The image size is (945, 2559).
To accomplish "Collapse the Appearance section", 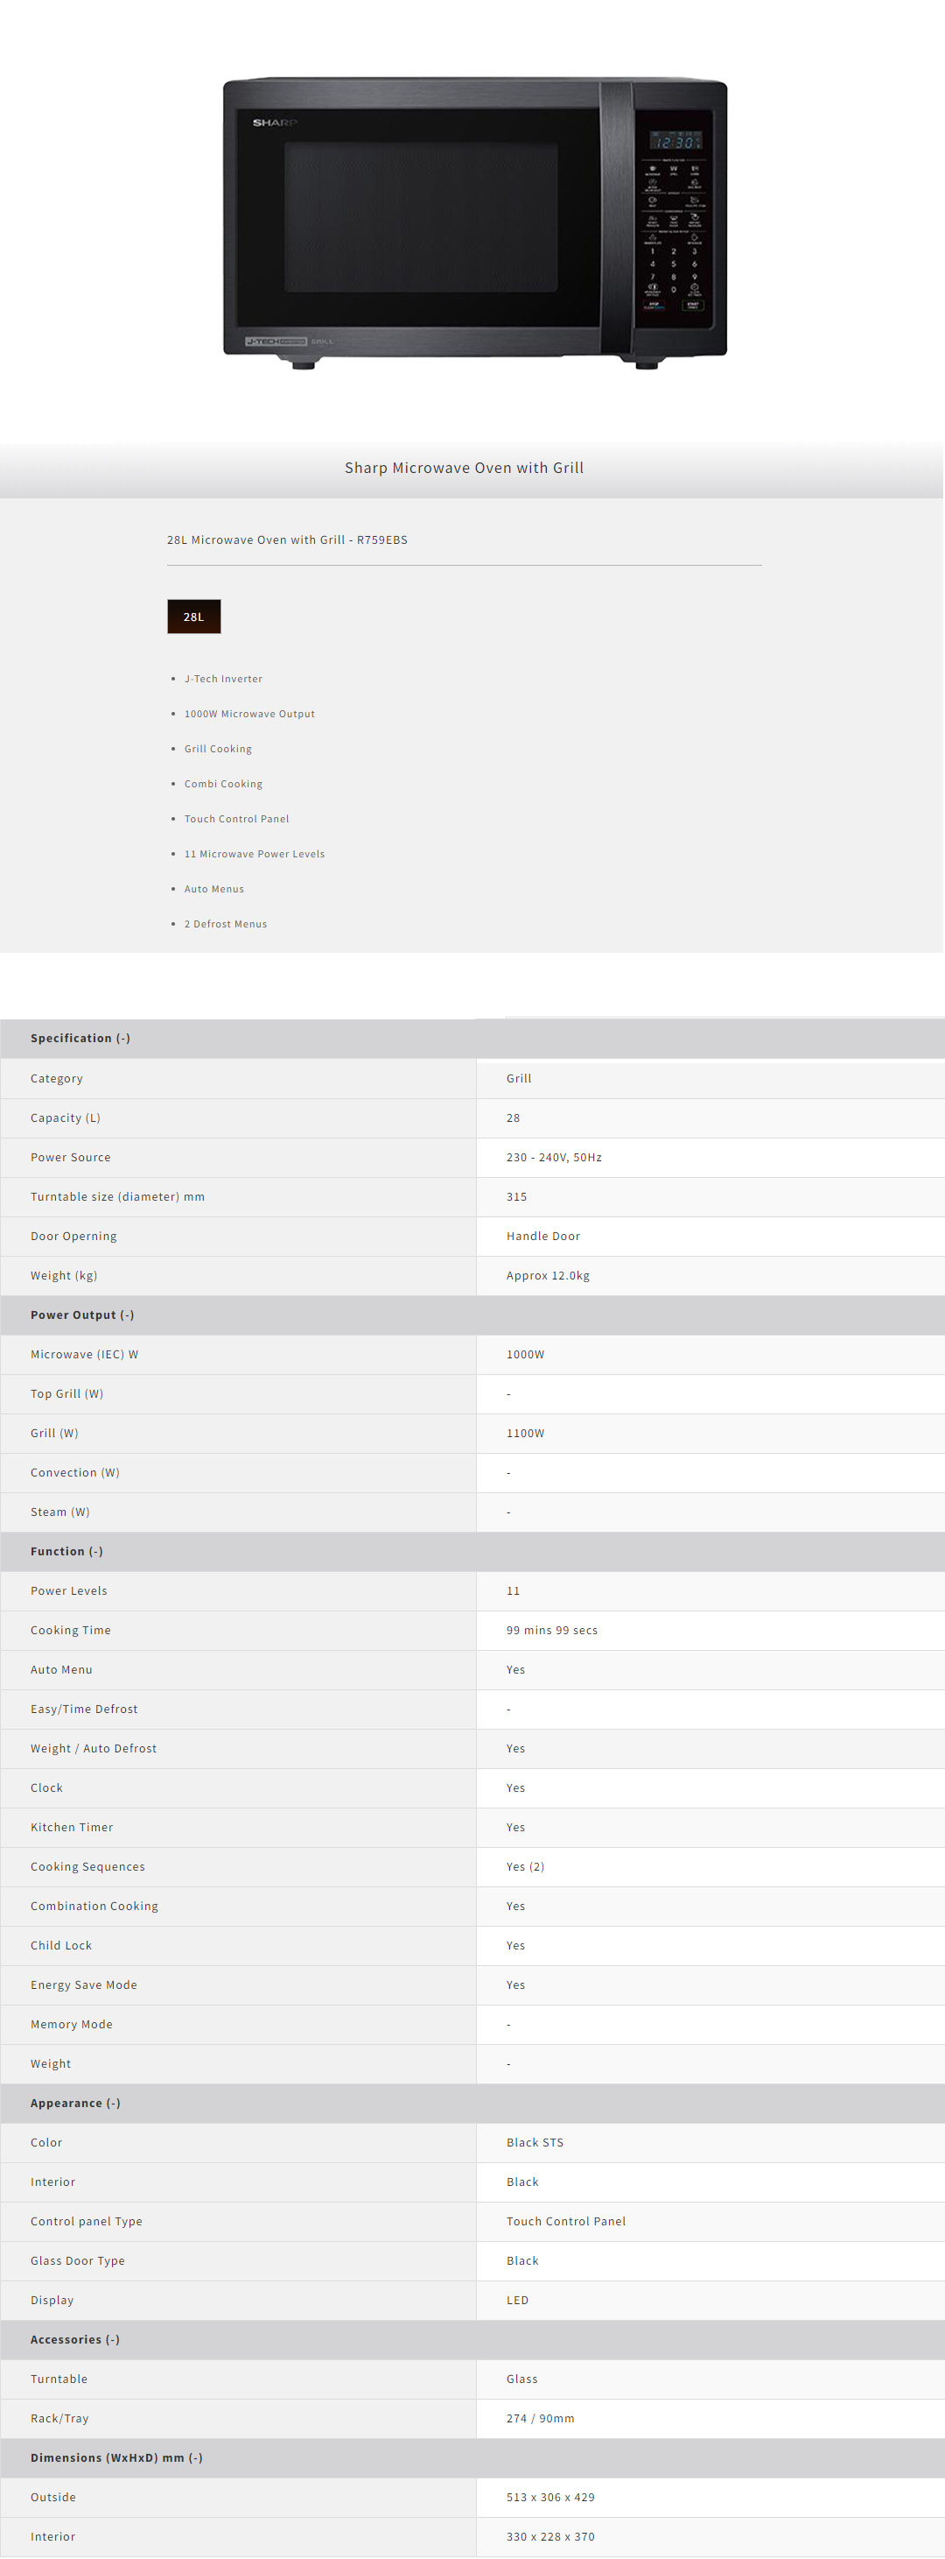I will pyautogui.click(x=75, y=2103).
